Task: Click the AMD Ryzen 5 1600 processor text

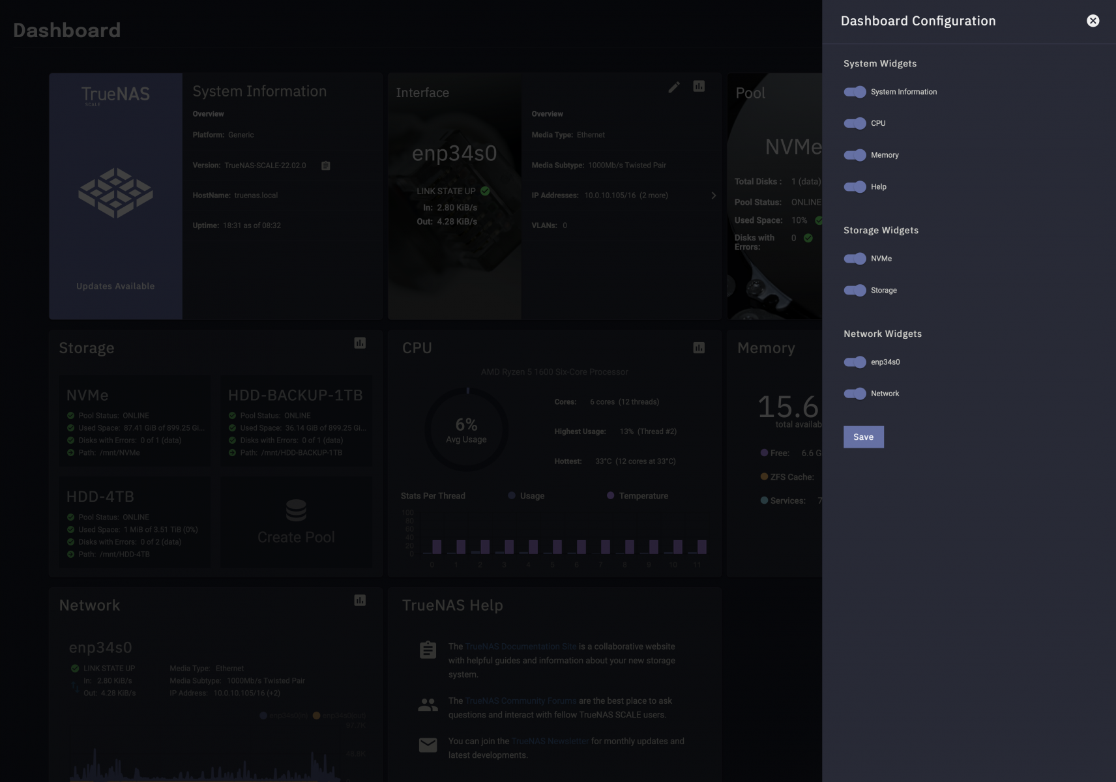Action: (555, 372)
